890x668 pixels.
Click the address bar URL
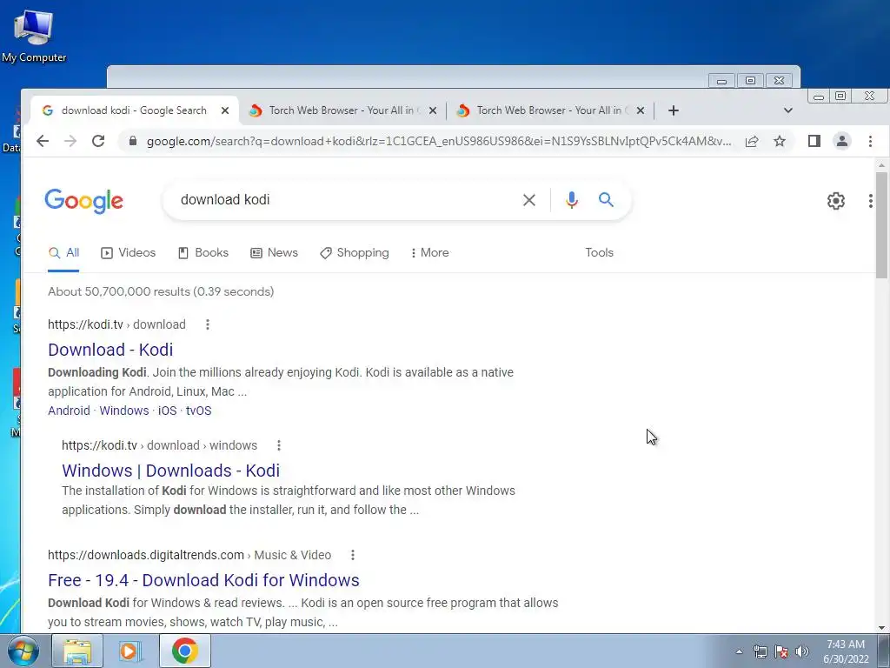(x=439, y=142)
